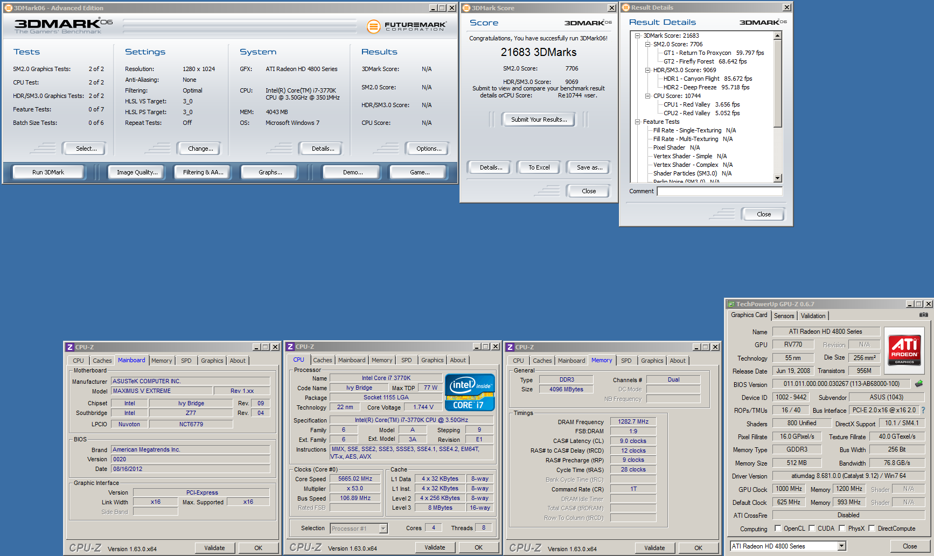The width and height of the screenshot is (934, 556).
Task: Click the Z icon of the CPU-Z Mainboard window
Action: point(70,347)
